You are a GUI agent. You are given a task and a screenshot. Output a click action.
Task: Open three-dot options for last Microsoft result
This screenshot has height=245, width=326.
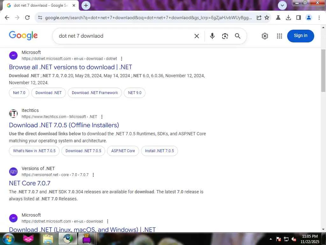tap(108, 221)
